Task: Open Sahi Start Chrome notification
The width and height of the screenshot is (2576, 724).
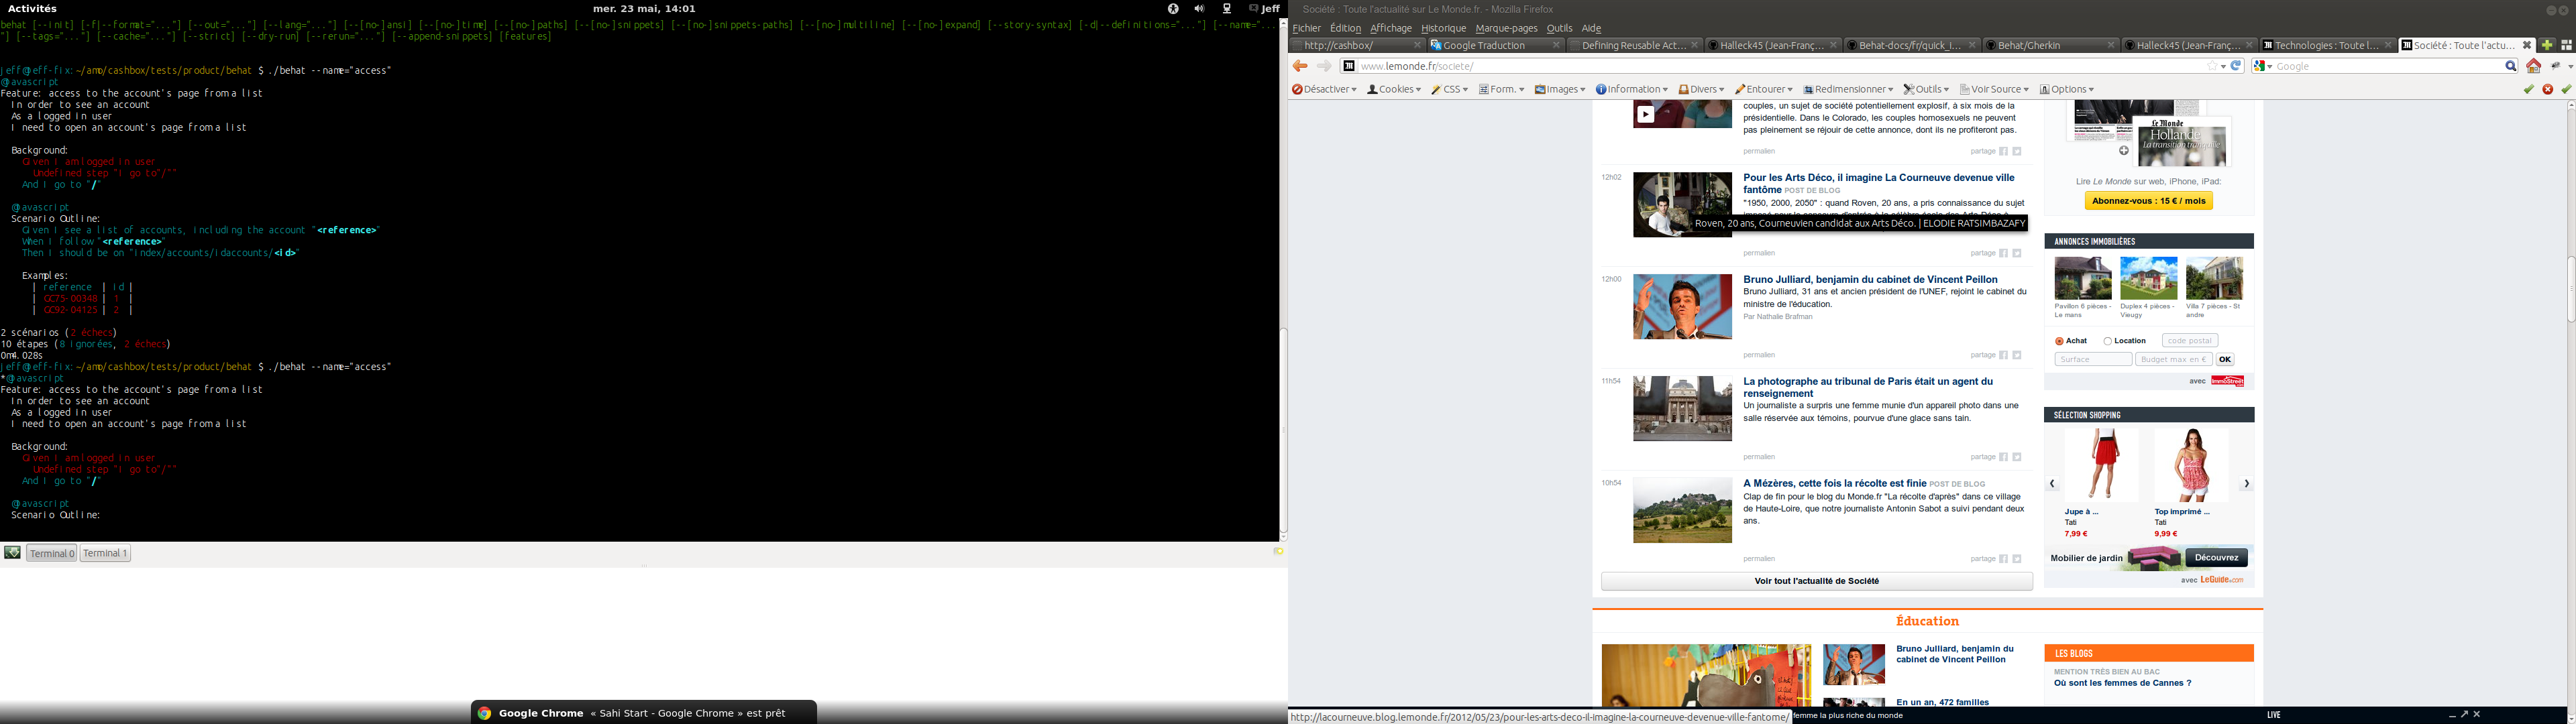Action: [643, 713]
